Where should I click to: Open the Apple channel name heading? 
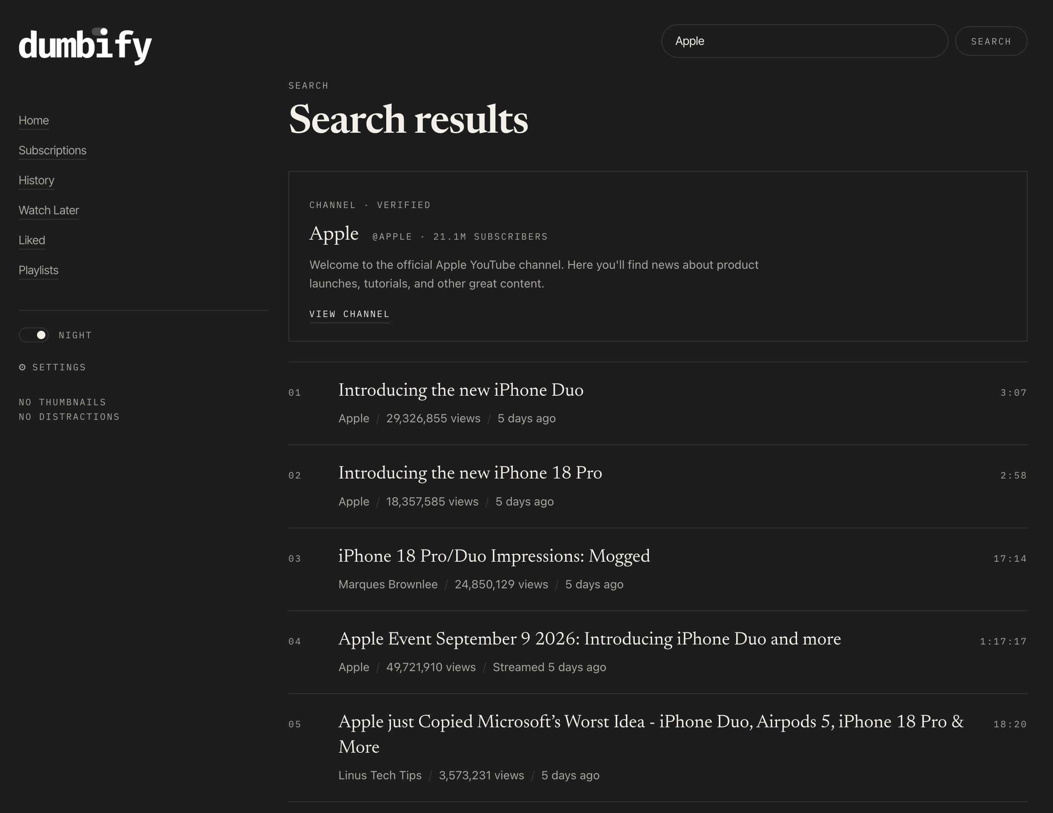(x=334, y=234)
